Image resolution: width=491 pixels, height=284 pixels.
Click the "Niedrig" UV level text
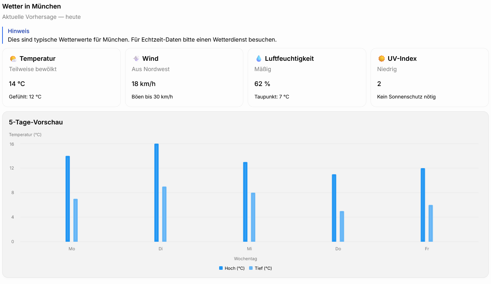click(x=387, y=69)
